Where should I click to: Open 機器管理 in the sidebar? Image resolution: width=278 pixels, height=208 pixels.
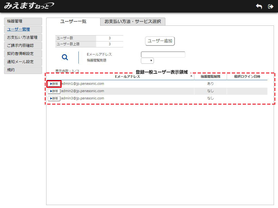pos(23,21)
